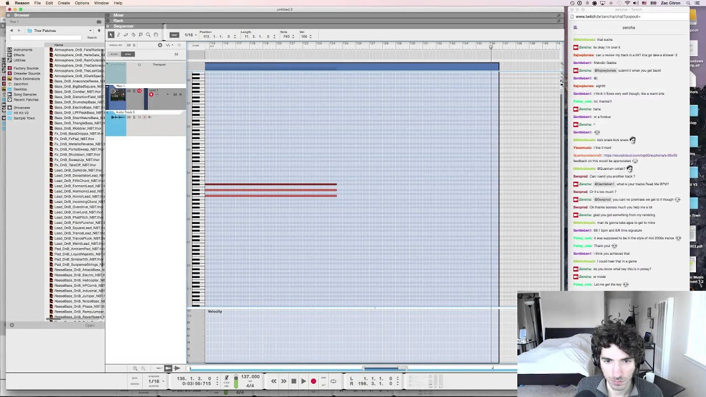Viewport: 706px width, 397px height.
Task: Click the Rewind button
Action: 274,381
